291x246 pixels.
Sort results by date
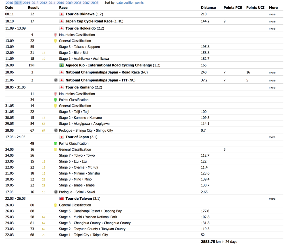coord(119,3)
